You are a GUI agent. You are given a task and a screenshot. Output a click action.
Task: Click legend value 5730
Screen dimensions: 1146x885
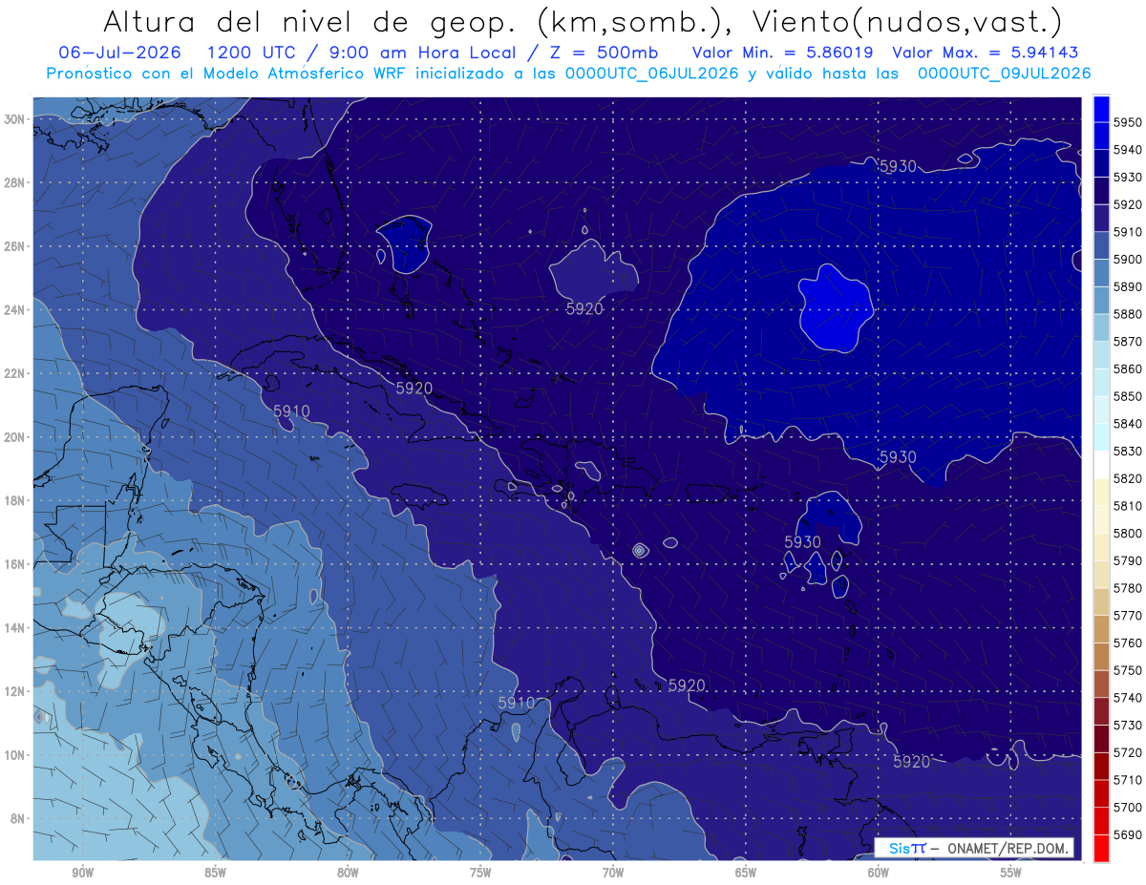[1127, 726]
